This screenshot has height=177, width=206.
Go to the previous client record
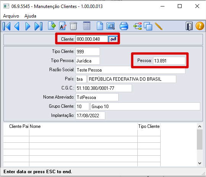17,26
